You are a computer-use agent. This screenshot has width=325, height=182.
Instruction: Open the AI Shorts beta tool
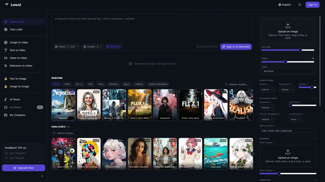tap(24, 107)
